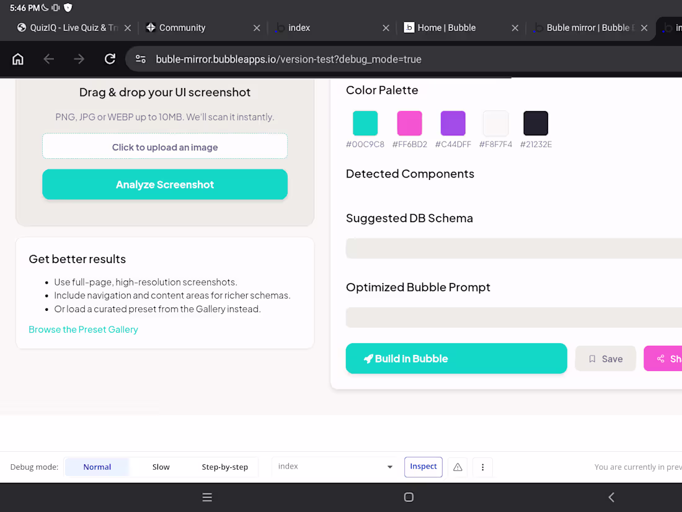Select the pink #FF6BD2 color swatch
The height and width of the screenshot is (512, 682).
pyautogui.click(x=409, y=124)
